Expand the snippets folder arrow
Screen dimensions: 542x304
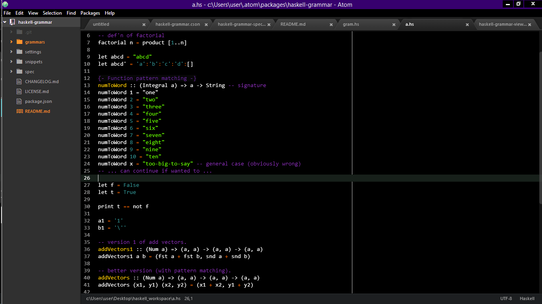click(x=12, y=62)
